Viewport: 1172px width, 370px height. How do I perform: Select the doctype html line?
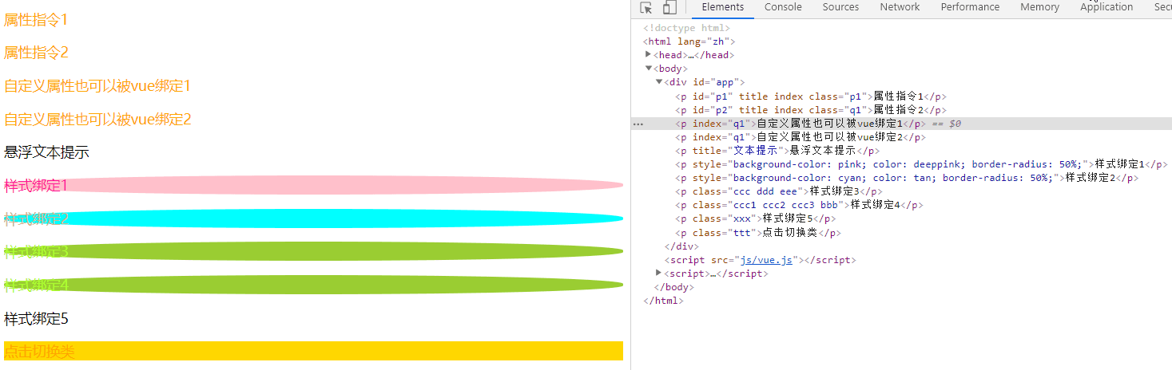(x=686, y=28)
